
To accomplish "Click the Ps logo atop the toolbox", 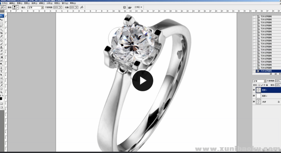I will click(2, 16).
